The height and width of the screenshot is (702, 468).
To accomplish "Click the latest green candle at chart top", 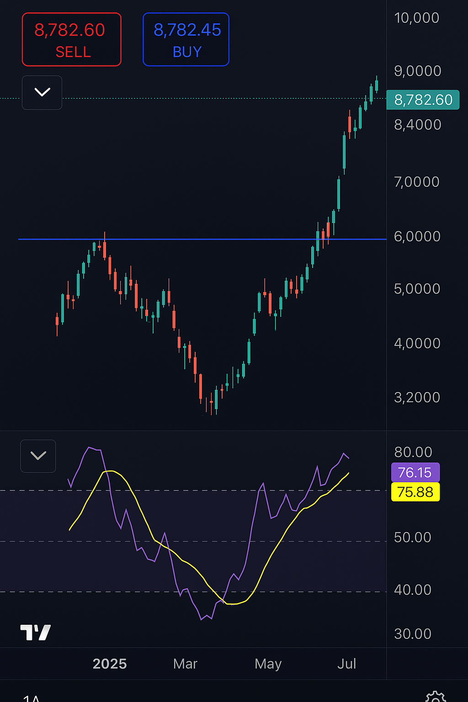I will coord(377,85).
